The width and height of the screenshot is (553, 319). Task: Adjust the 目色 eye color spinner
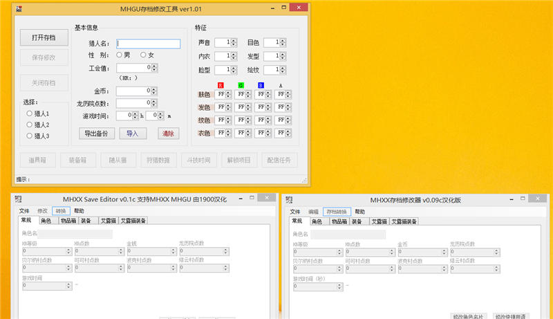pos(283,43)
